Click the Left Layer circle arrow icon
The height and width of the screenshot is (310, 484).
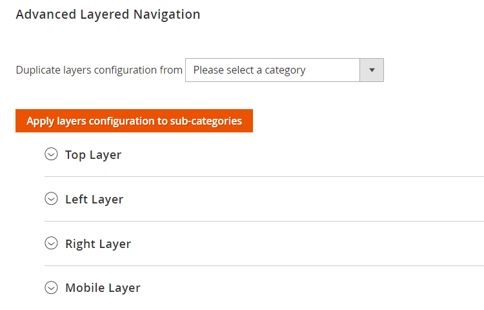[51, 199]
